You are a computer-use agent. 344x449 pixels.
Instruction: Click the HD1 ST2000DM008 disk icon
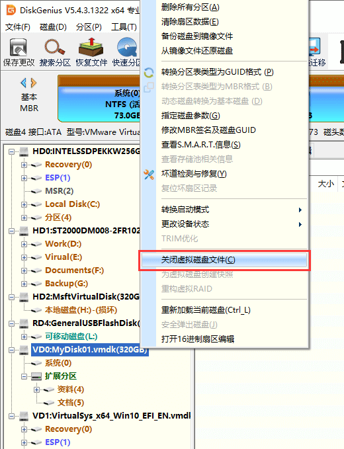point(24,231)
